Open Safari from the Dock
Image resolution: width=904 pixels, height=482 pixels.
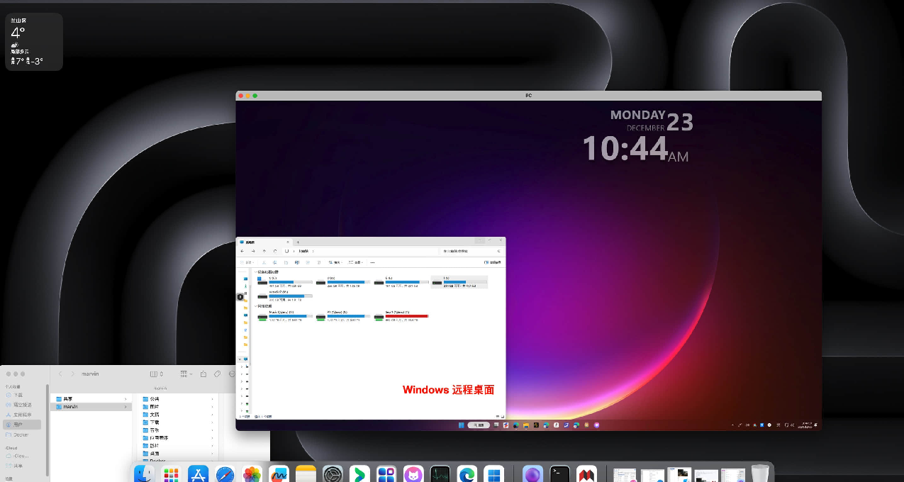tap(225, 474)
